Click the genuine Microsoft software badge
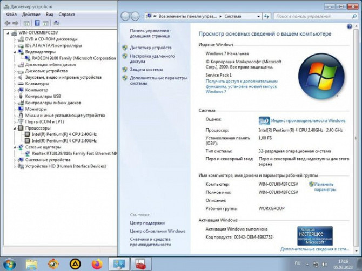Image resolution: width=362 pixels, height=271 pixels. click(x=315, y=236)
